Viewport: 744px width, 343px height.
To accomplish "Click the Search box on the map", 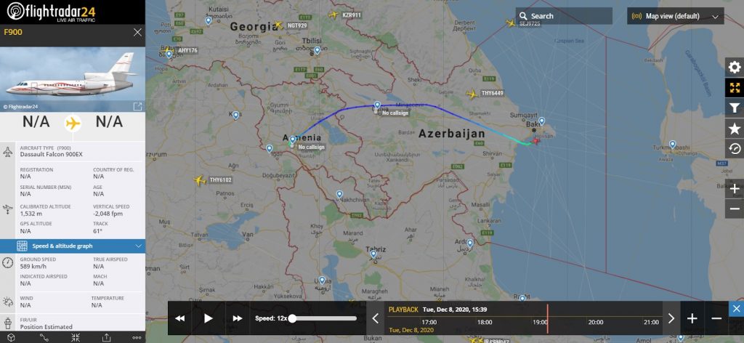I will point(564,16).
